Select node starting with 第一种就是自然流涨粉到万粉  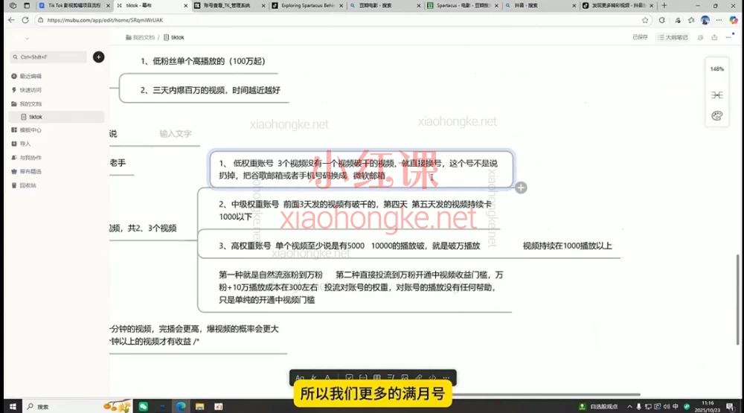click(361, 287)
